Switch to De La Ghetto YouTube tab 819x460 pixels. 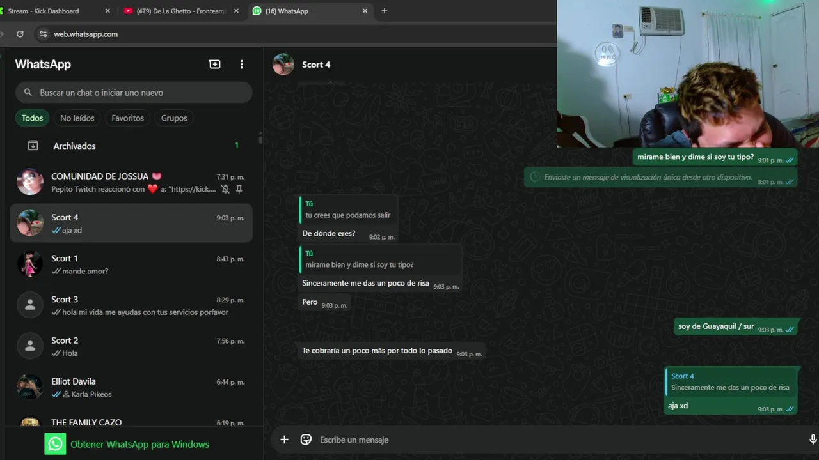pos(182,11)
